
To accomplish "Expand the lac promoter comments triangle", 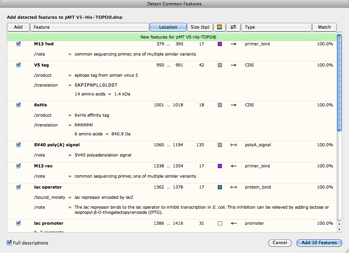I will pos(36,232).
